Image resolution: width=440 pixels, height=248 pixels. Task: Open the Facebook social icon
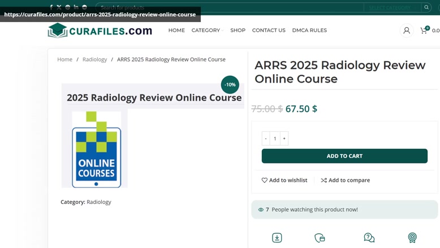pos(51,7)
